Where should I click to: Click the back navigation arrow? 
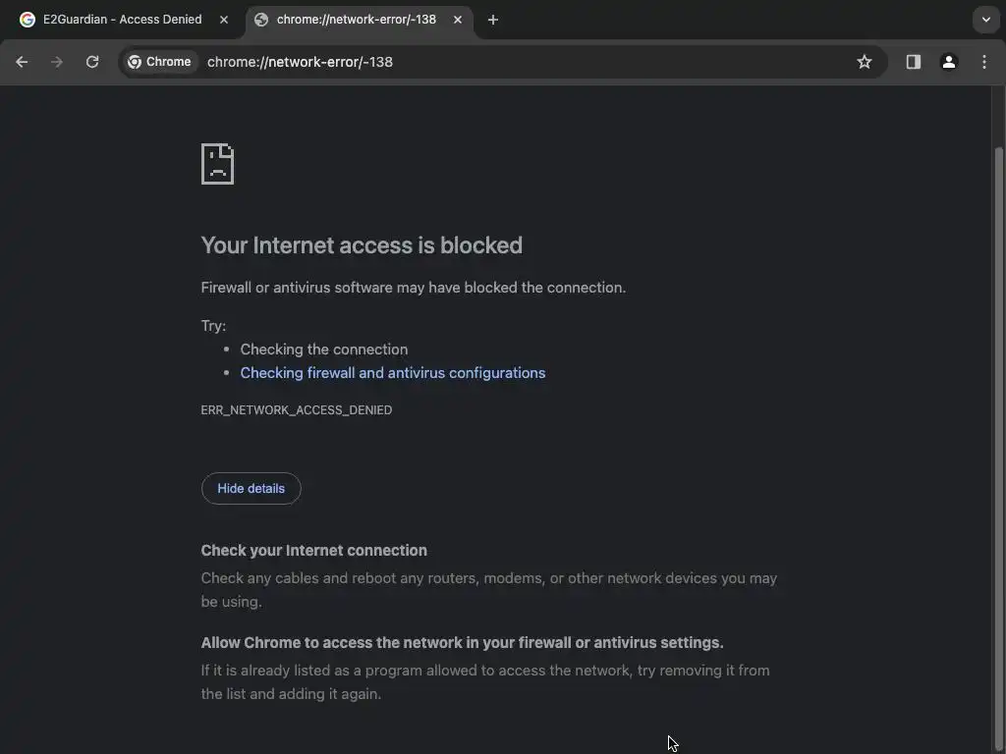(22, 62)
